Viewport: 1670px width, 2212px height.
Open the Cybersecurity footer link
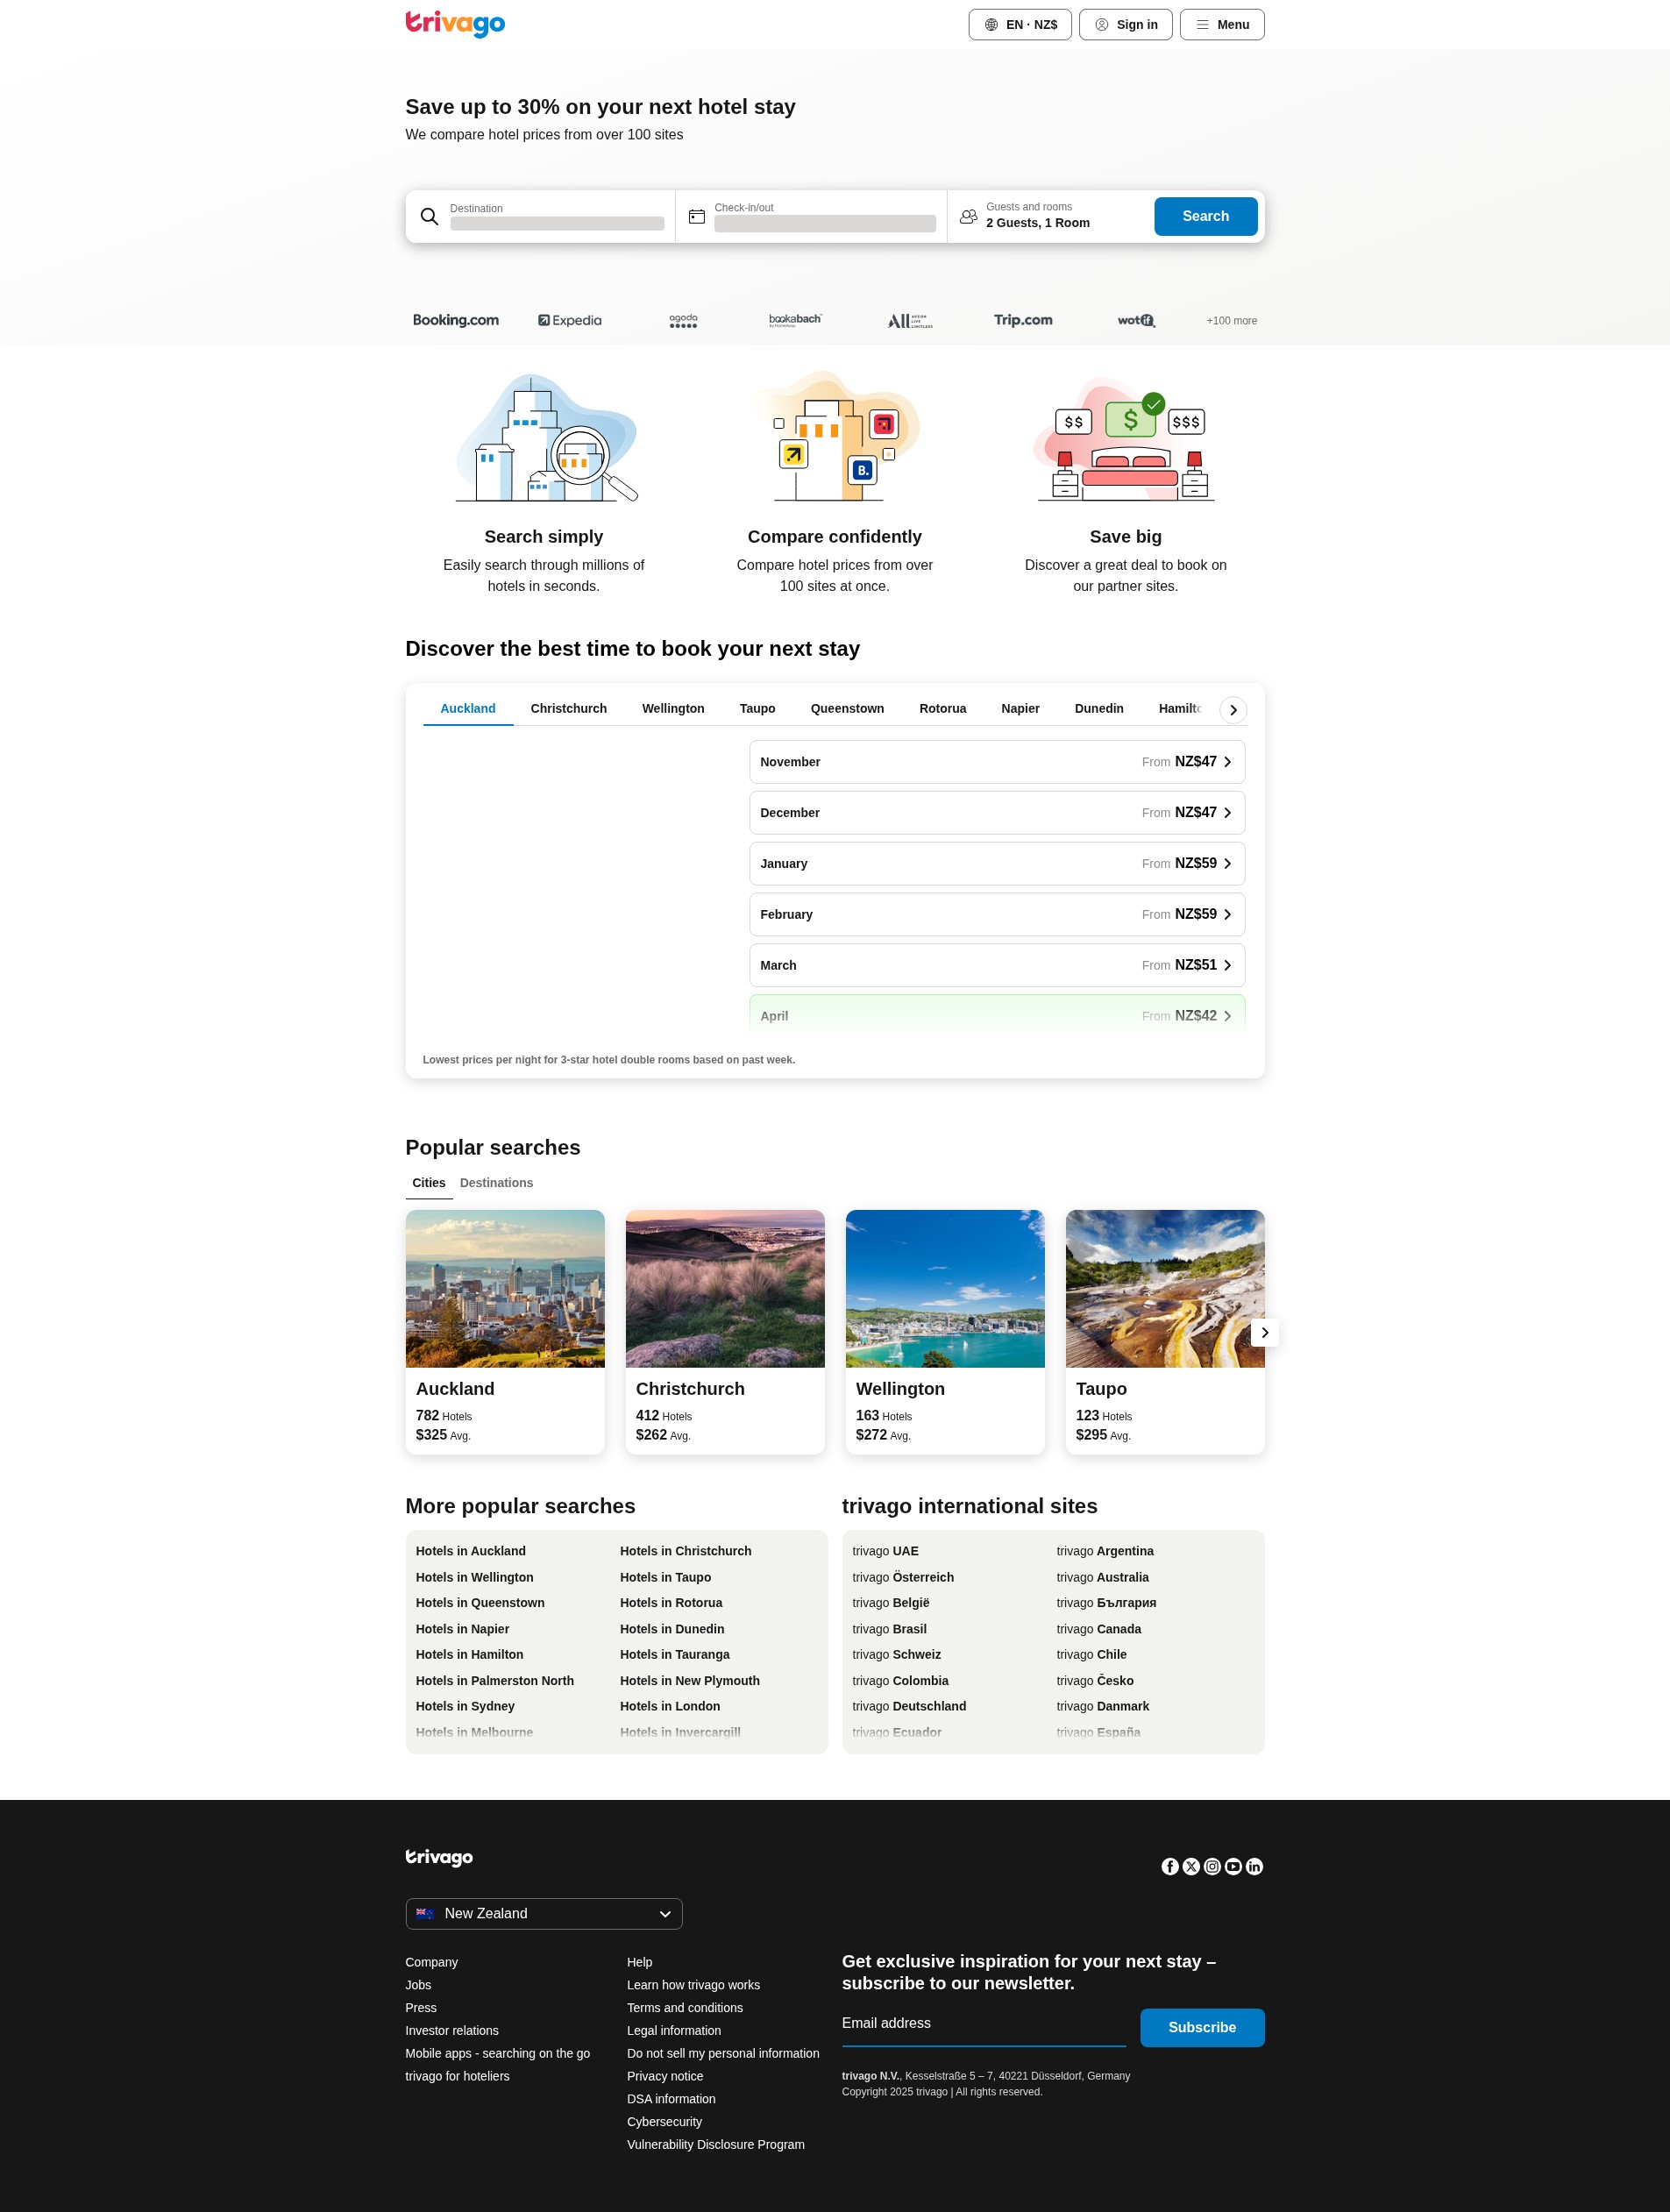tap(664, 2121)
